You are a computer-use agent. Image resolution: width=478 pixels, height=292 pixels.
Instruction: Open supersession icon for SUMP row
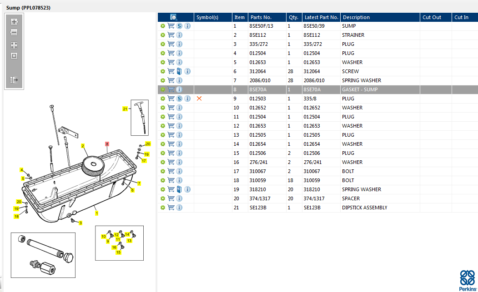[x=179, y=26]
